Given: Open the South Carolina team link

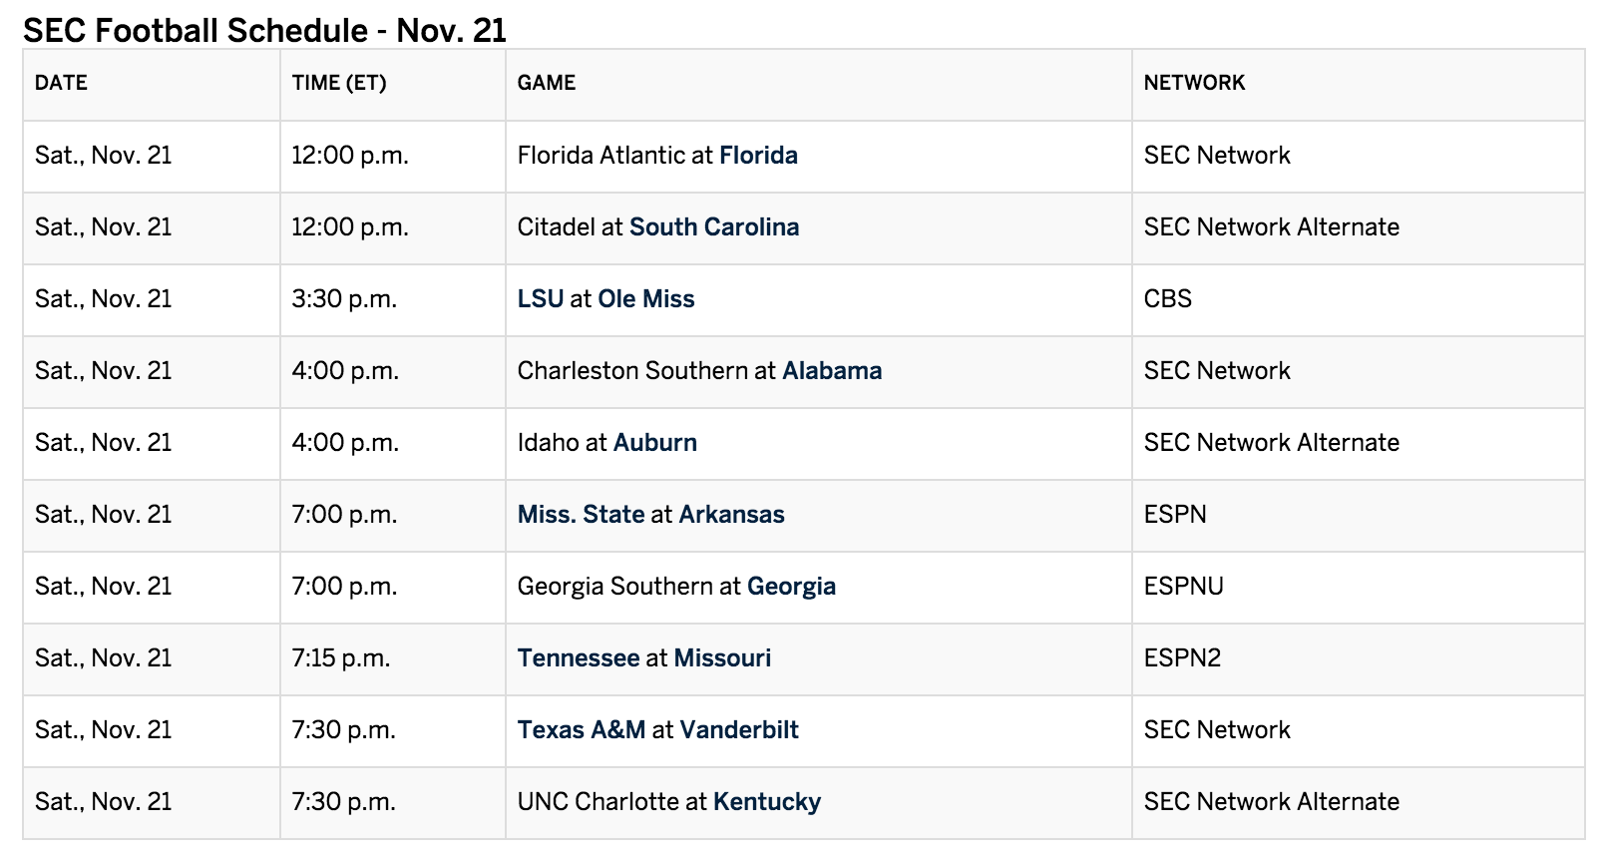Looking at the screenshot, I should tap(714, 227).
